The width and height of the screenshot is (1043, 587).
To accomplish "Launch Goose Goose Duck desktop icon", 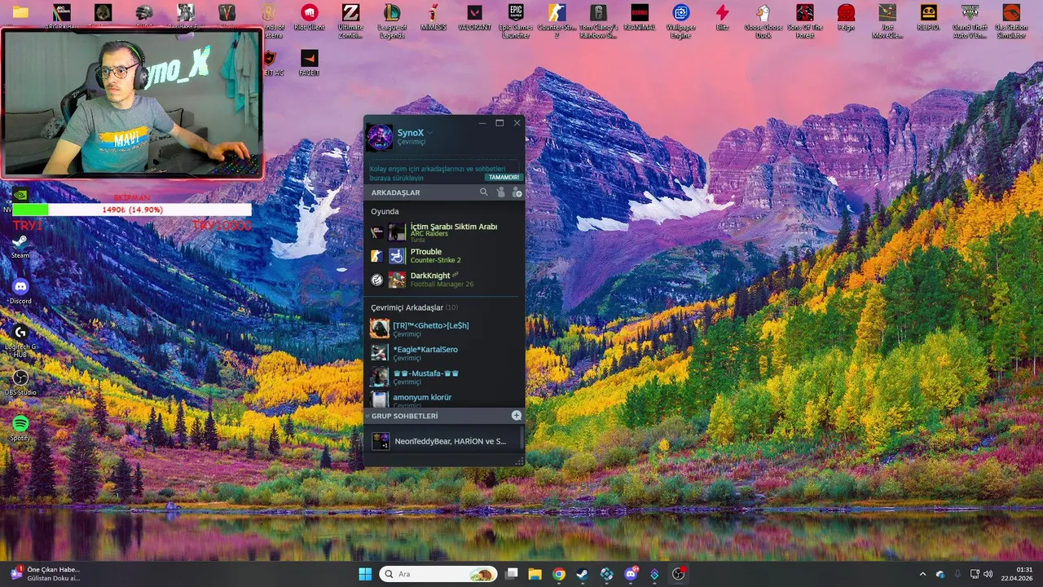I will [x=764, y=20].
